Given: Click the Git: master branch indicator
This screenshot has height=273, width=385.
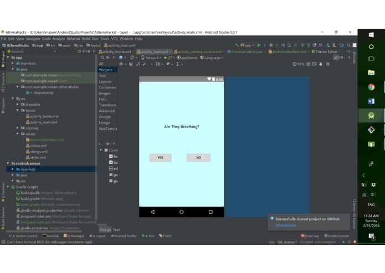Looking at the screenshot, I should pos(287,242).
